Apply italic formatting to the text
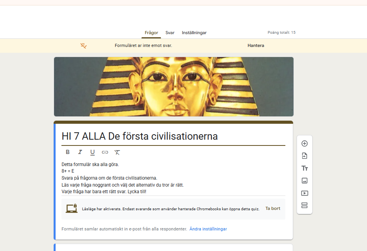This screenshot has width=367, height=251. (80, 152)
